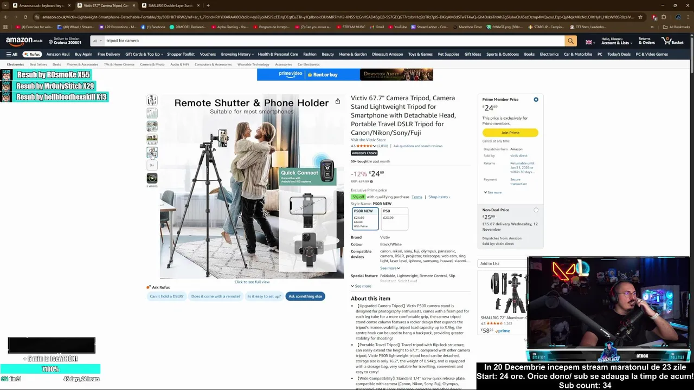Image resolution: width=694 pixels, height=390 pixels.
Task: Expand See more under compatible devices
Action: 390,268
